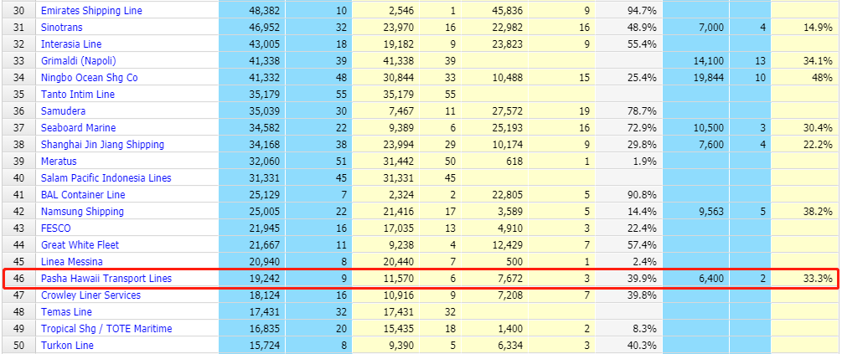The height and width of the screenshot is (354, 842).
Task: Select the 15,724 cell in the Turkon row
Action: pyautogui.click(x=251, y=346)
